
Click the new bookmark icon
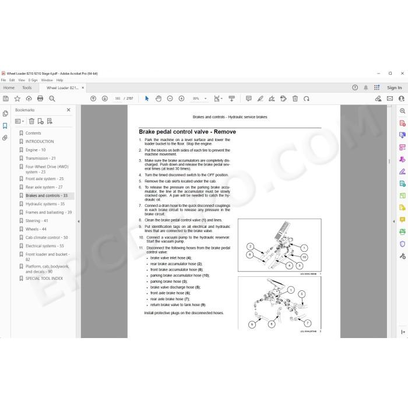click(41, 121)
